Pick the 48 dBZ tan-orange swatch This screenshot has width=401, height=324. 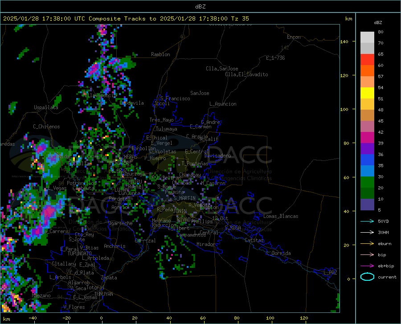(x=367, y=115)
